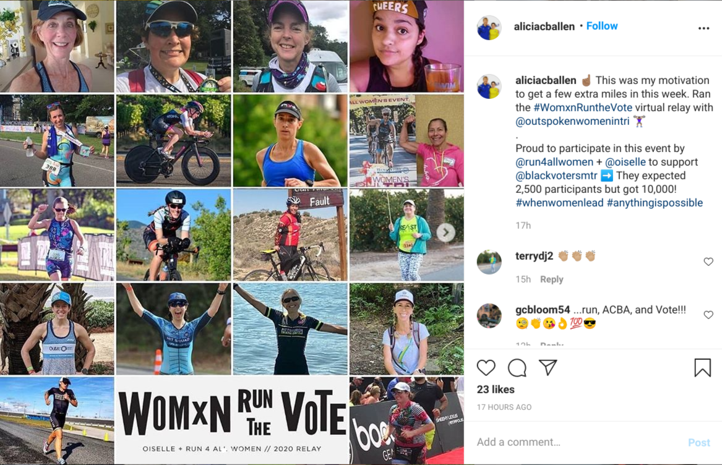Save the post with the bookmark icon
722x465 pixels.
[702, 368]
